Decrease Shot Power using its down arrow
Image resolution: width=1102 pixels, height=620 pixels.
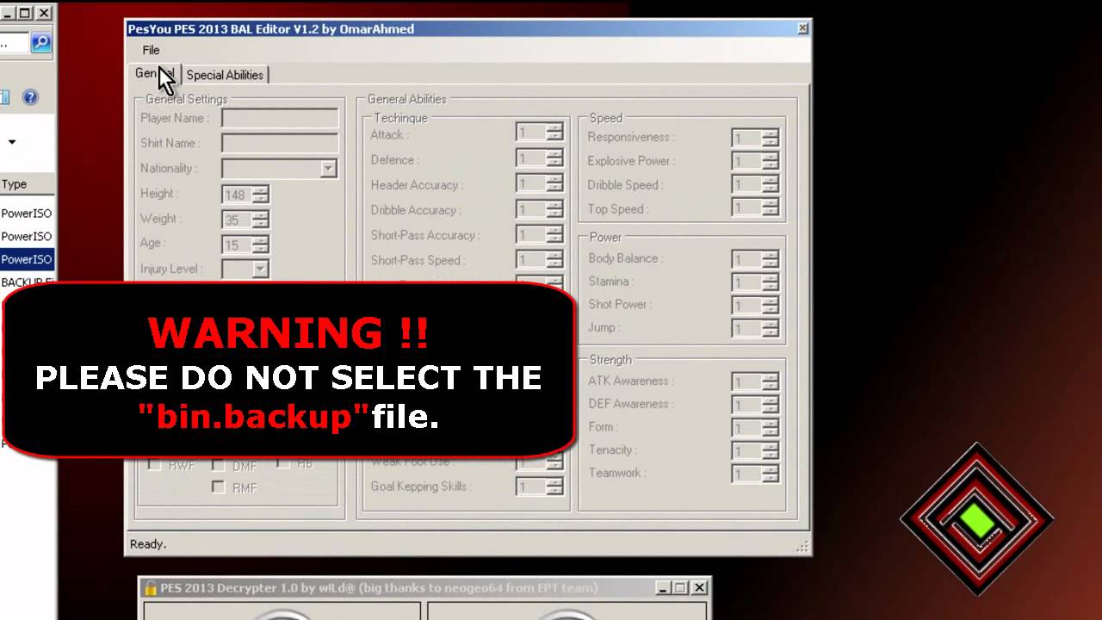point(771,310)
